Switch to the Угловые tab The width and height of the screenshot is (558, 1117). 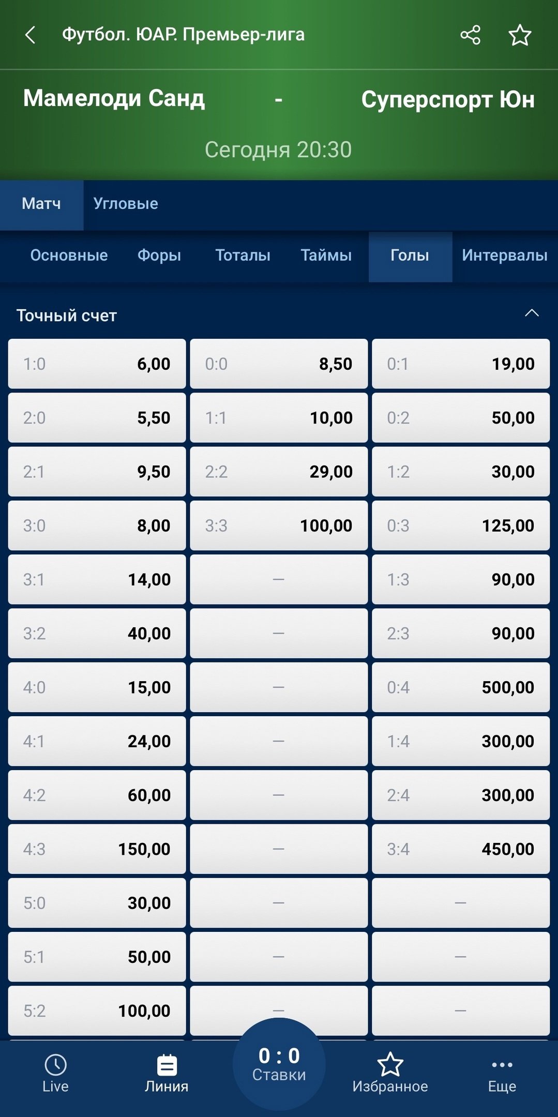click(126, 204)
